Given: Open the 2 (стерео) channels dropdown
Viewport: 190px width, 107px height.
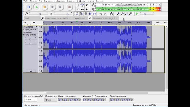Looking at the screenshot, I should click(79, 18).
